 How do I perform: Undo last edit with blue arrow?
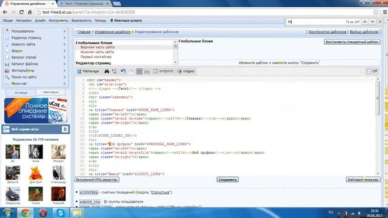123,71
